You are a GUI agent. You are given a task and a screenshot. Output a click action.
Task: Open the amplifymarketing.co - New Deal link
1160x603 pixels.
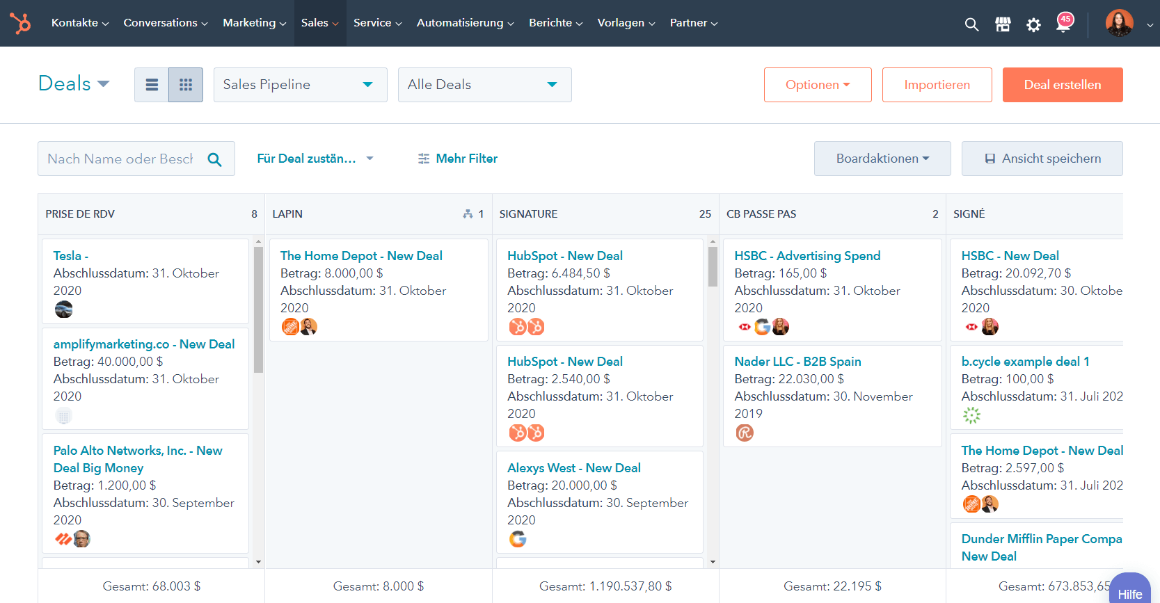[x=143, y=344]
